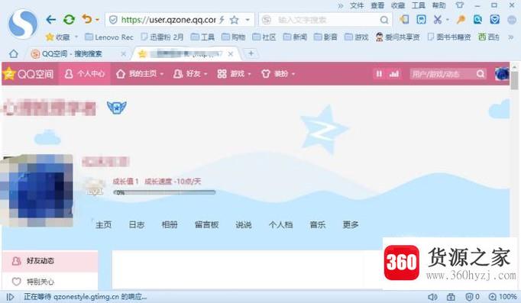Show more bookmarks via bookmarks bar chevron

pos(511,37)
